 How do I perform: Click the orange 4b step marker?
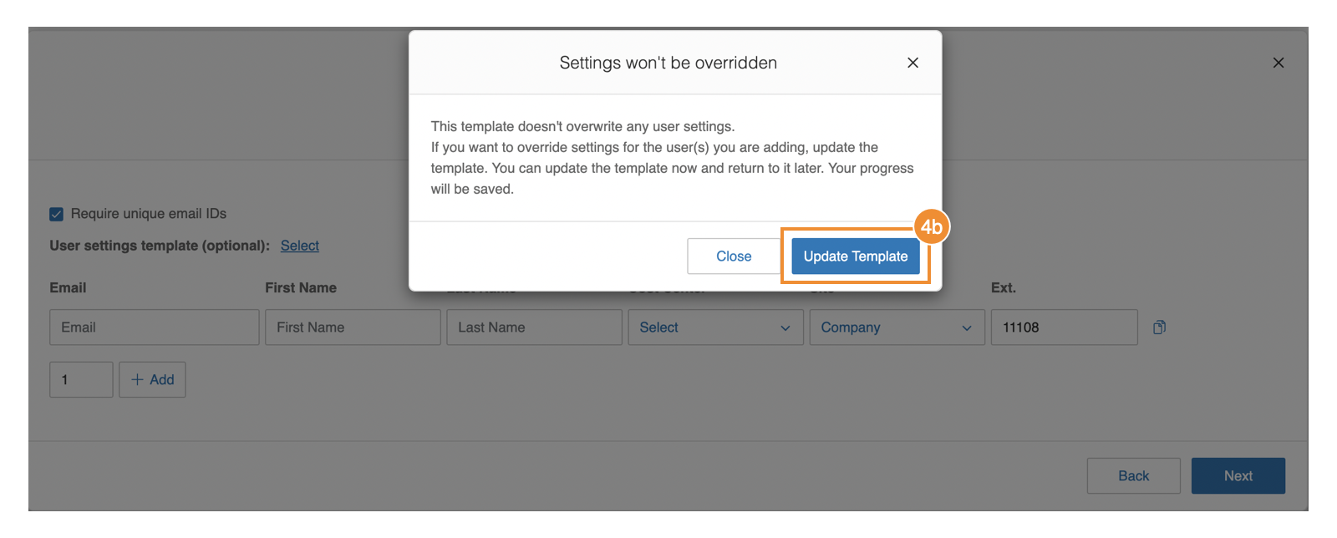tap(933, 226)
